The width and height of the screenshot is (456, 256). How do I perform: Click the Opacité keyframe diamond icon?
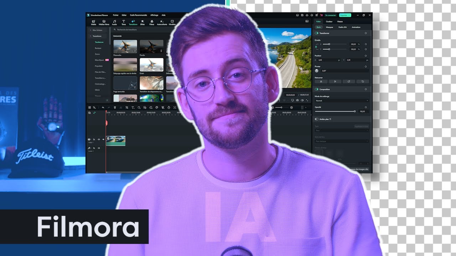(366, 107)
